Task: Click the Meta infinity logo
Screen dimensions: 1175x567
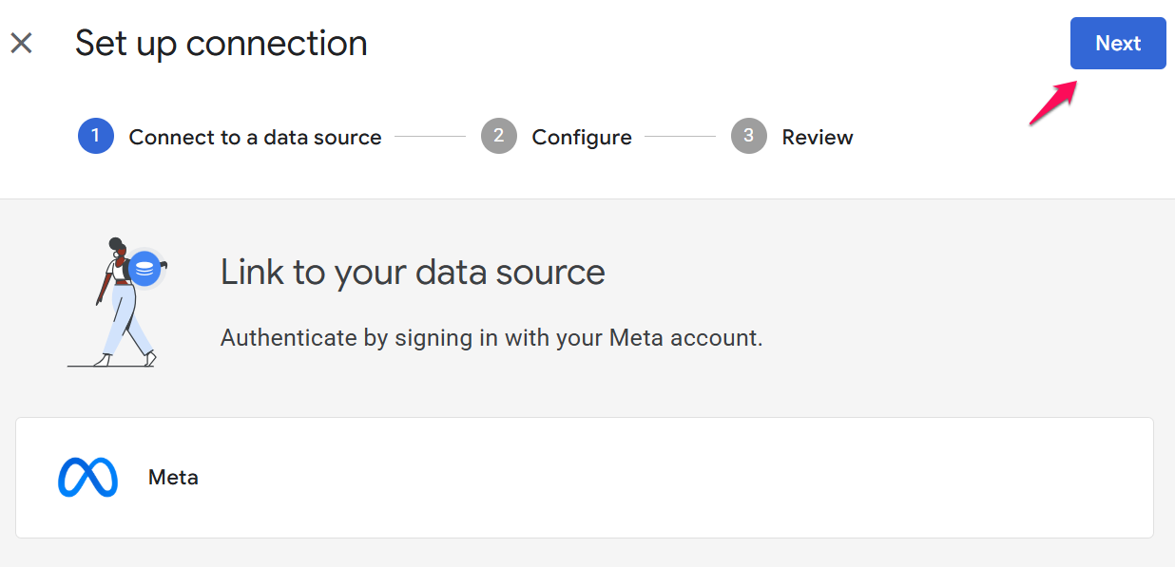Action: tap(87, 478)
